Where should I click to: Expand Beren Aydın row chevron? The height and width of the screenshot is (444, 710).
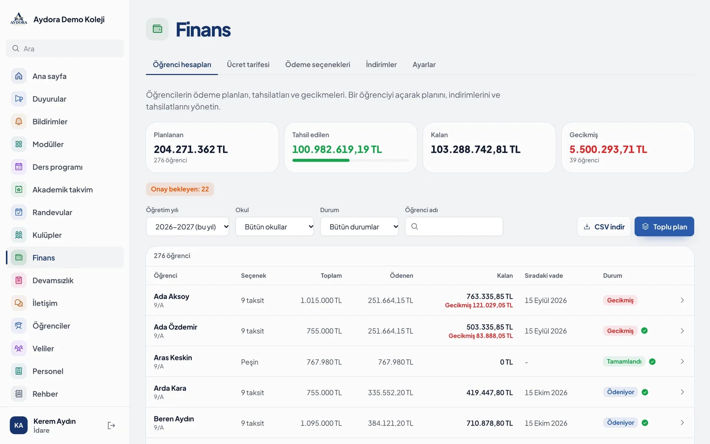point(682,423)
